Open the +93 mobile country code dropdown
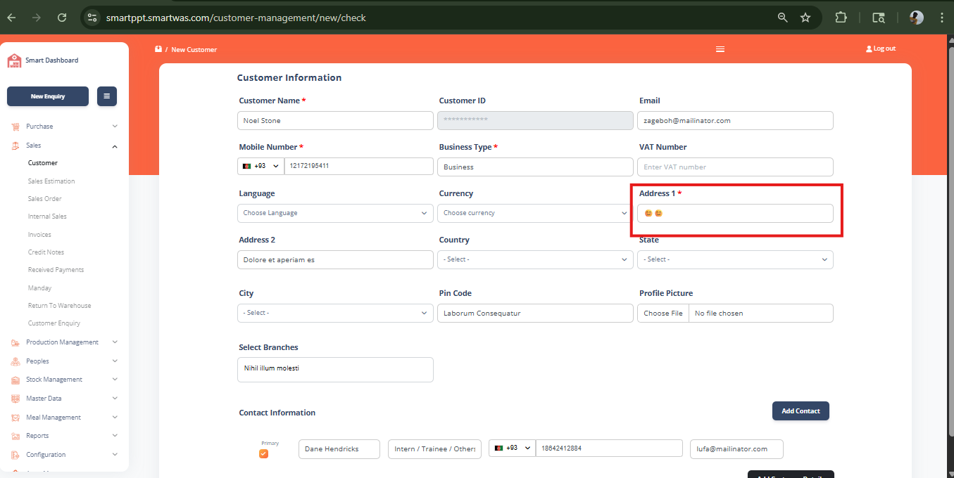The height and width of the screenshot is (478, 954). (261, 167)
